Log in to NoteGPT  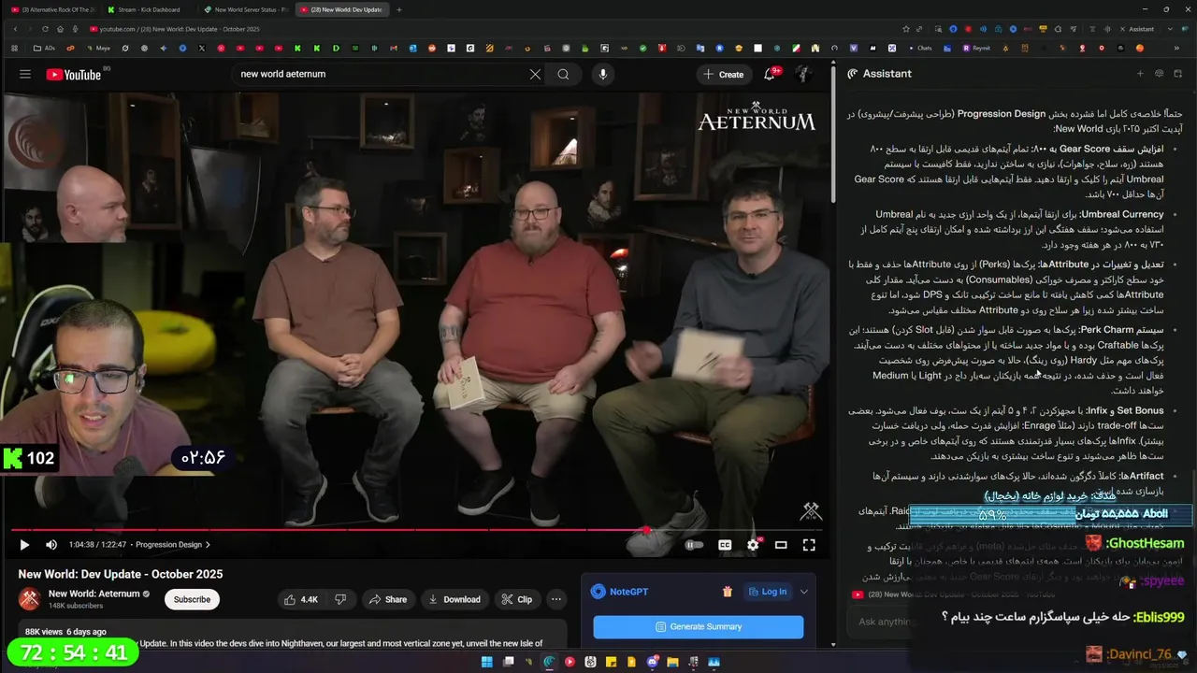coord(767,592)
